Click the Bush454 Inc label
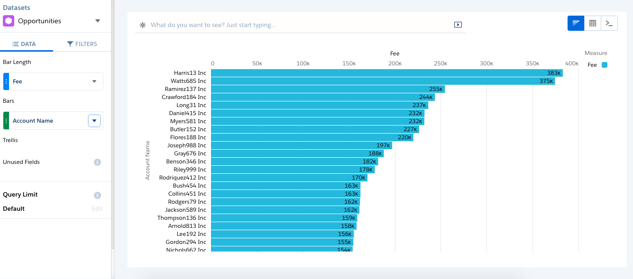This screenshot has width=633, height=279. pyautogui.click(x=190, y=186)
